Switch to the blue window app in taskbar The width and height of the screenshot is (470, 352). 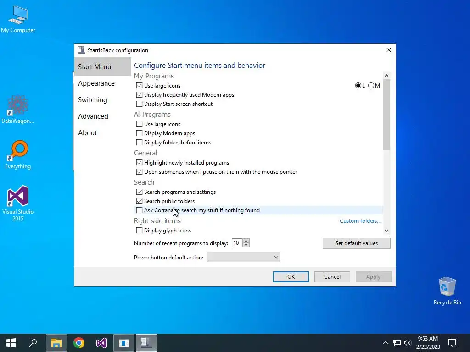click(124, 343)
